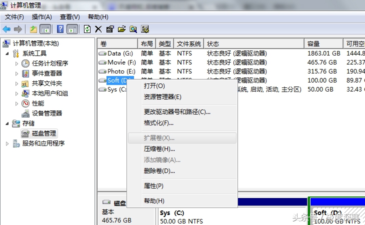Screen dimensions: 365x225
Task: Click the Back arrow toolbar icon
Action: [x=6, y=29]
